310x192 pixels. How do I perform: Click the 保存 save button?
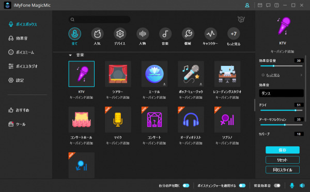(283, 150)
